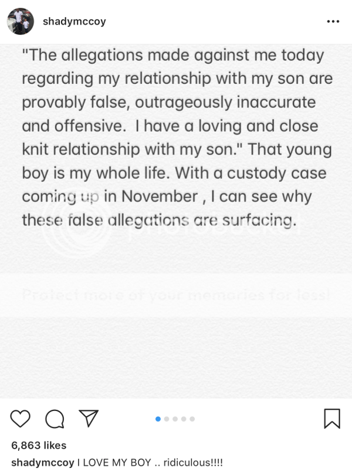Tap the heart icon to like post

[21, 418]
